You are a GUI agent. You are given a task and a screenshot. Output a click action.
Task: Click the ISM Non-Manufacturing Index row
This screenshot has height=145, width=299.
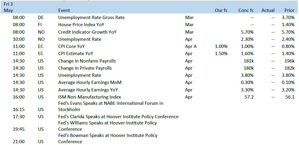point(150,97)
